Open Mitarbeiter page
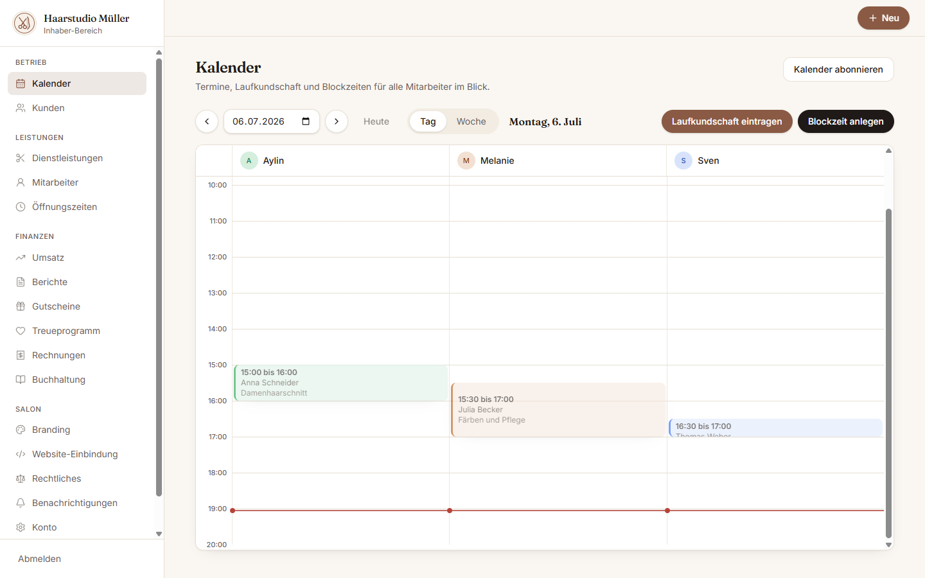925x578 pixels. [x=77, y=182]
